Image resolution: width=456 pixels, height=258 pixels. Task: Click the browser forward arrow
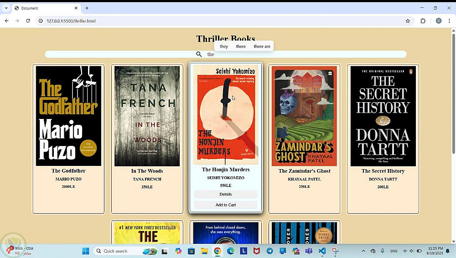(x=17, y=21)
